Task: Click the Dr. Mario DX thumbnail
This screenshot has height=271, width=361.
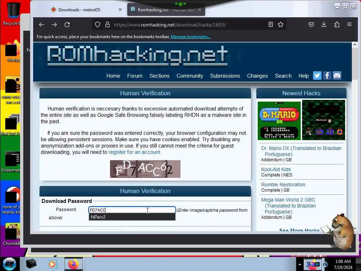Action: click(x=279, y=121)
